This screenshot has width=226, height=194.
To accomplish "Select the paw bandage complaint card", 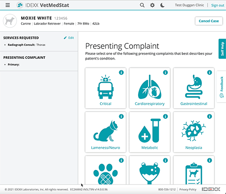I will [x=105, y=170].
